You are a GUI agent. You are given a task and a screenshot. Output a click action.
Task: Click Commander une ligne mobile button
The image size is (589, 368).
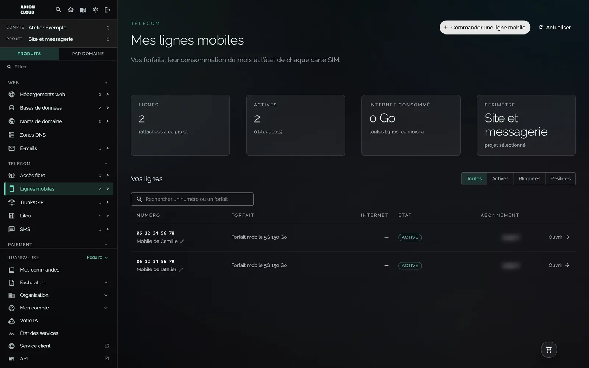click(x=485, y=27)
